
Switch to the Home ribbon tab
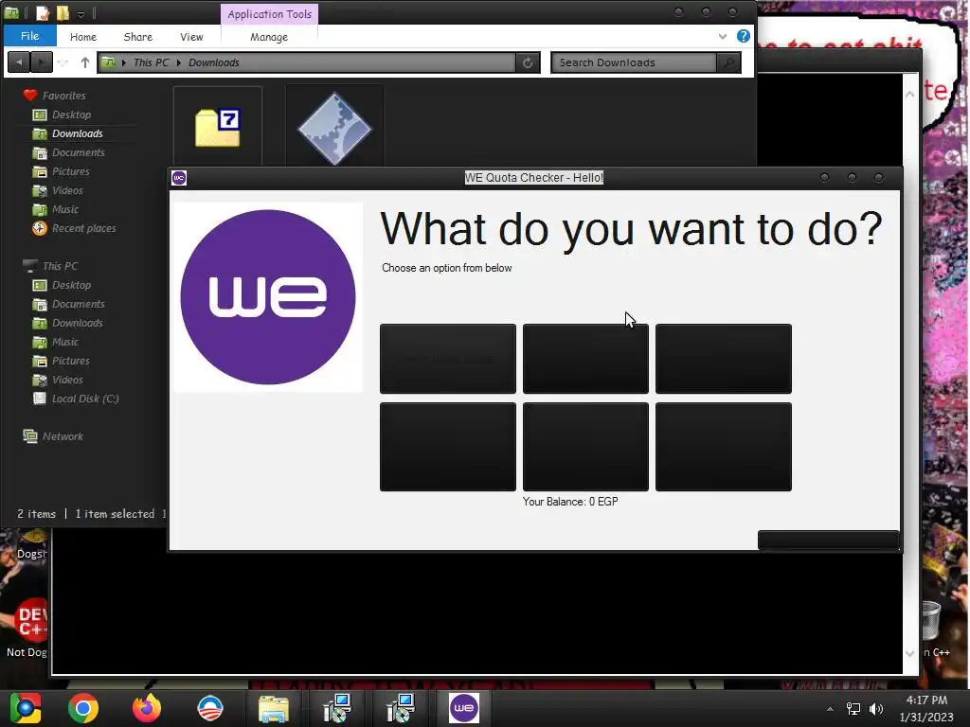pyautogui.click(x=83, y=37)
